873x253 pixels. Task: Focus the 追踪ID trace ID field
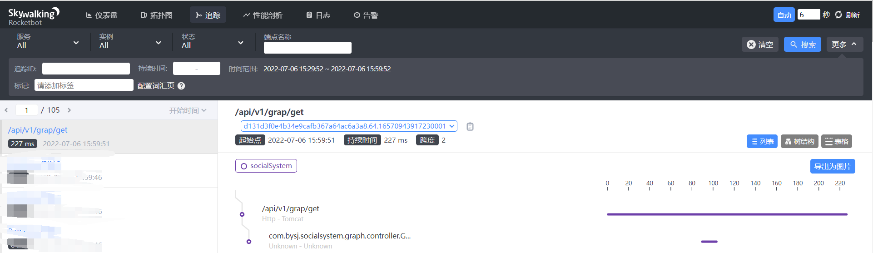(x=86, y=69)
